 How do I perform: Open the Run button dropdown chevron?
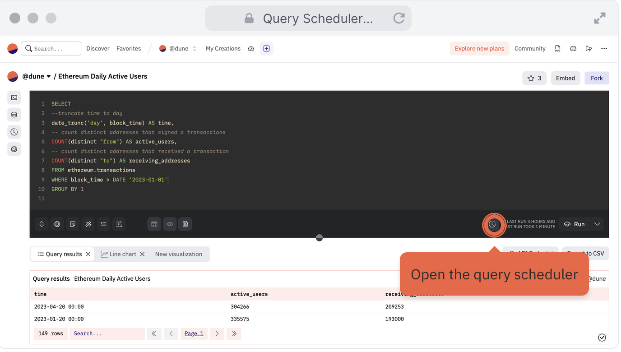point(597,224)
